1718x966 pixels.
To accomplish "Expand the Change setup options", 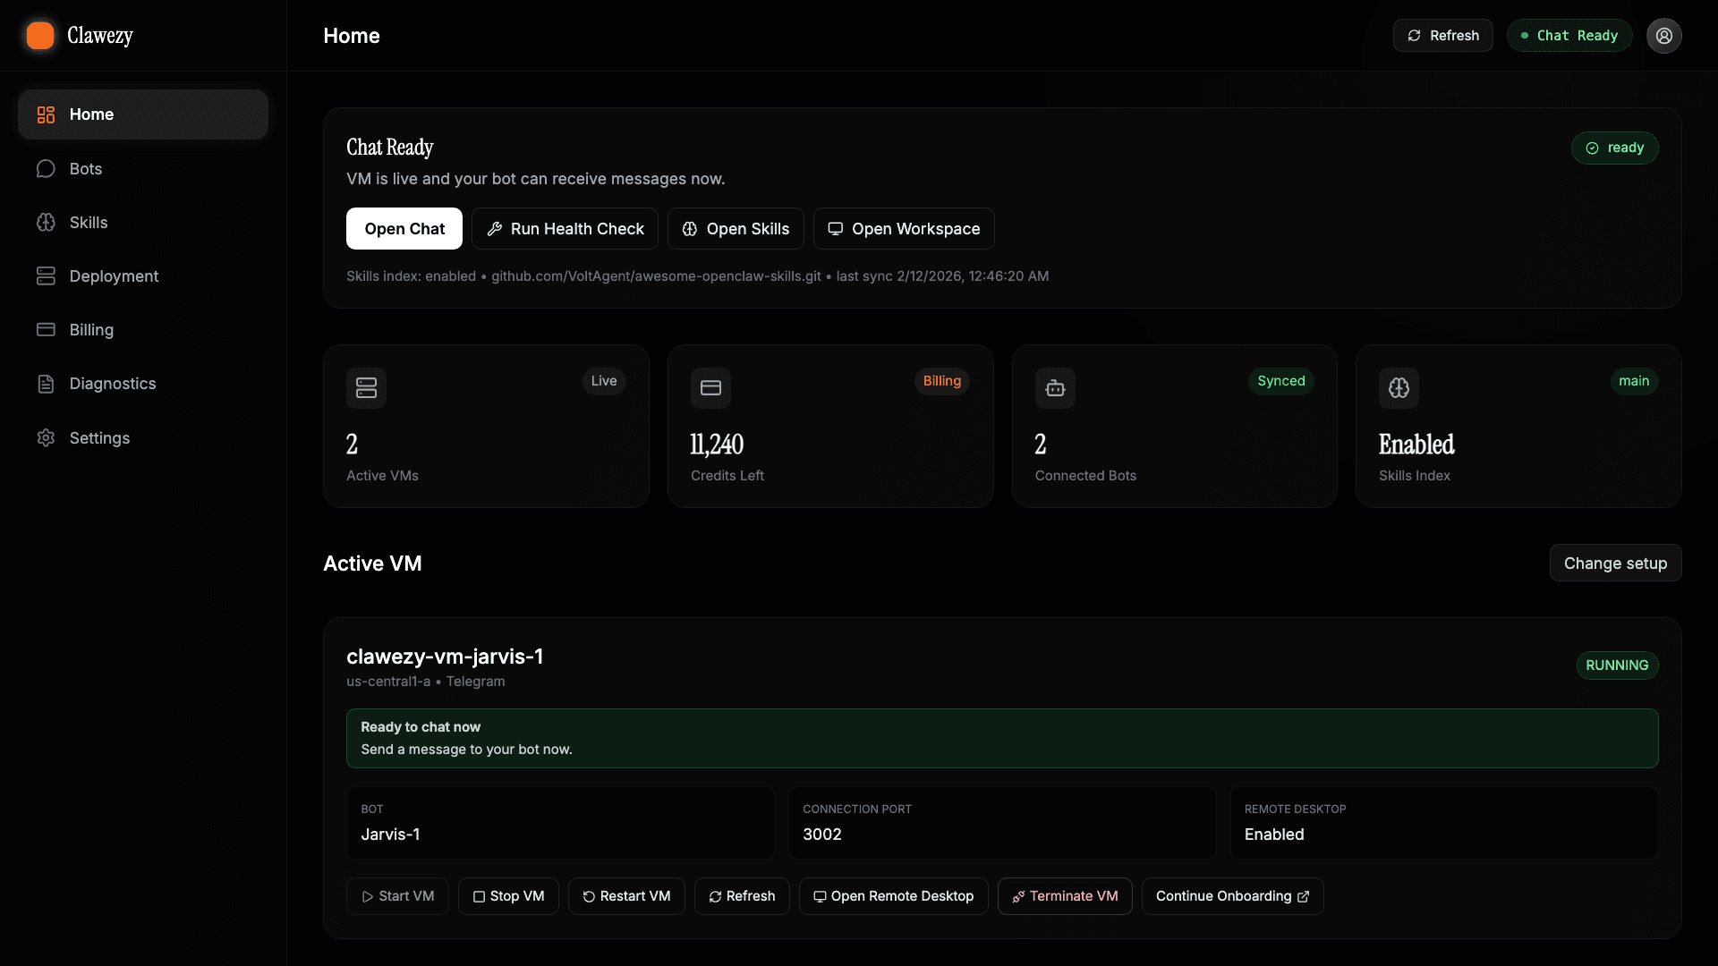I will (x=1615, y=563).
